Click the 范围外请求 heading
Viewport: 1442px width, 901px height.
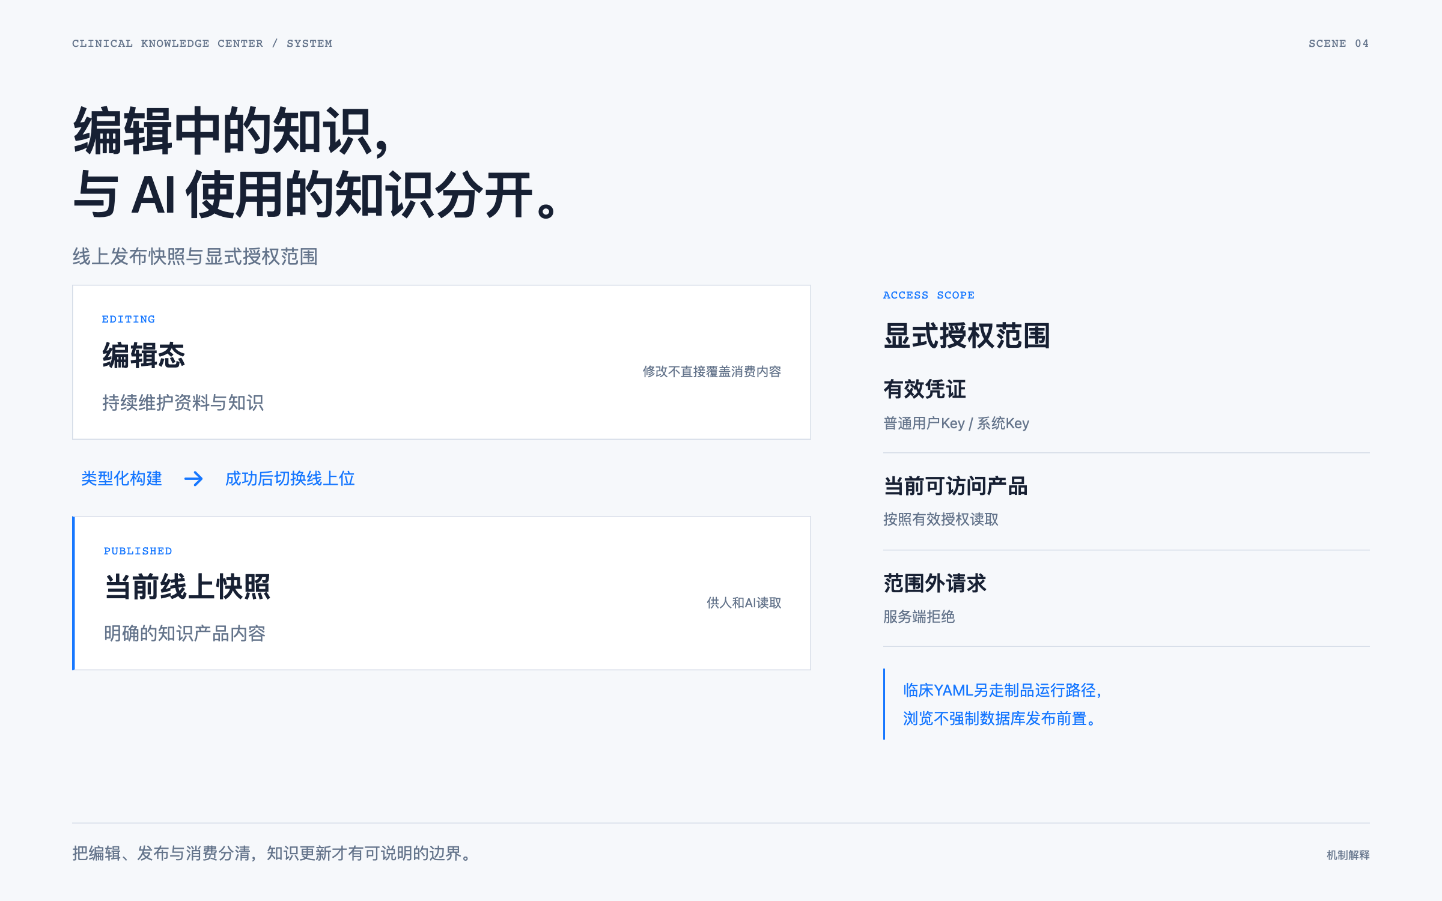(x=935, y=584)
